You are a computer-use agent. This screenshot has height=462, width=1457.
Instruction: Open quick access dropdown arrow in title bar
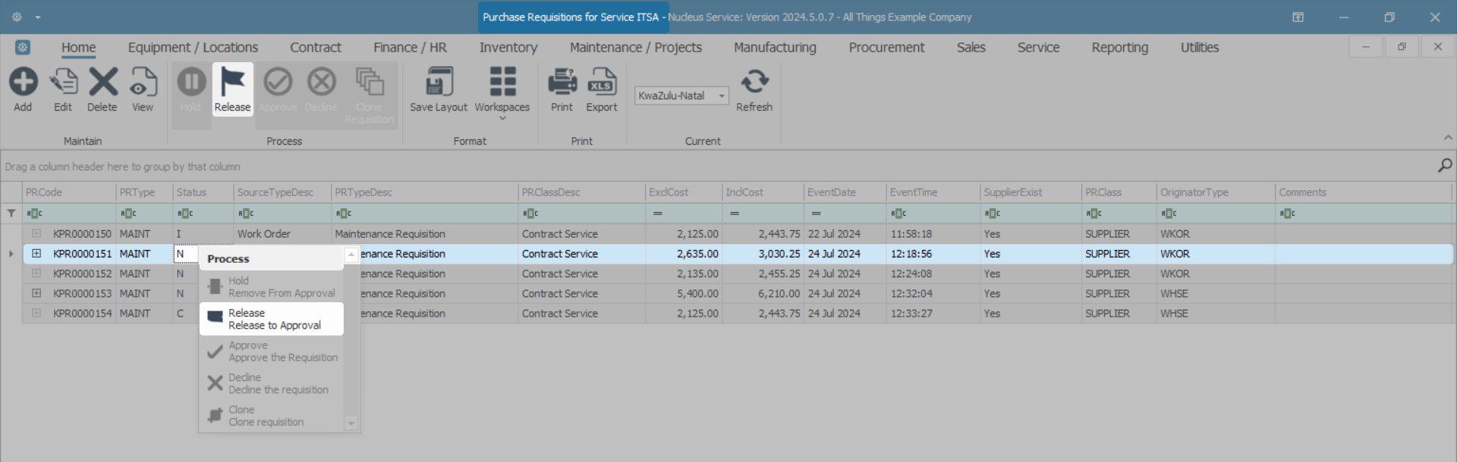38,17
